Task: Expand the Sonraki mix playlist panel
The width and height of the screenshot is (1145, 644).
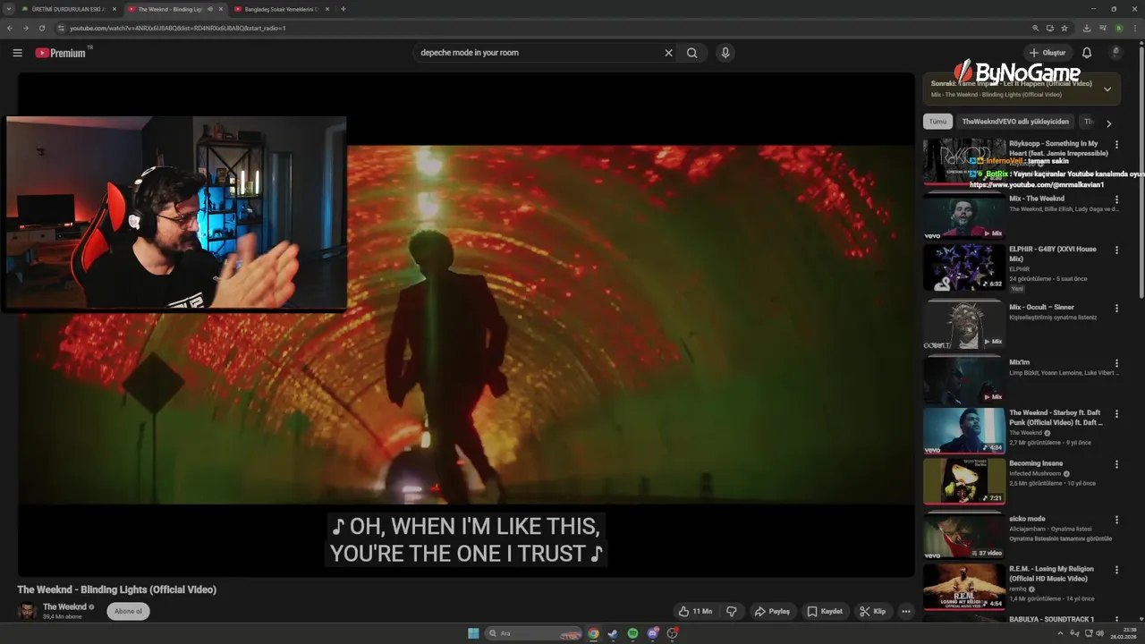Action: [x=1107, y=89]
